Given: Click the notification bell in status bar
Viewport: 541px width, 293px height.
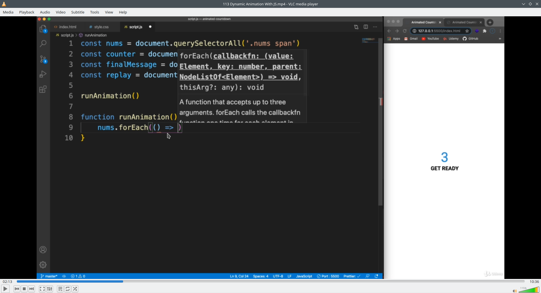Looking at the screenshot, I should pyautogui.click(x=376, y=276).
